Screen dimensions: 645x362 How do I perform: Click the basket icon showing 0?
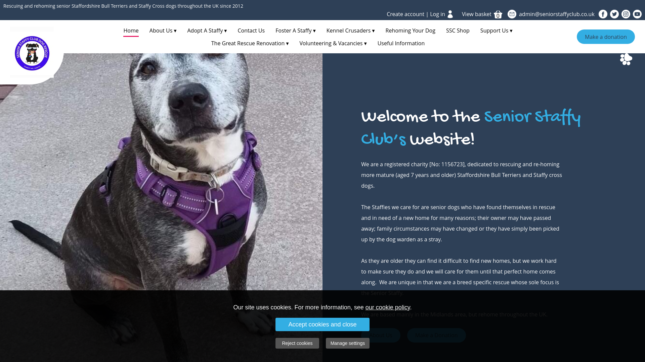(x=498, y=14)
